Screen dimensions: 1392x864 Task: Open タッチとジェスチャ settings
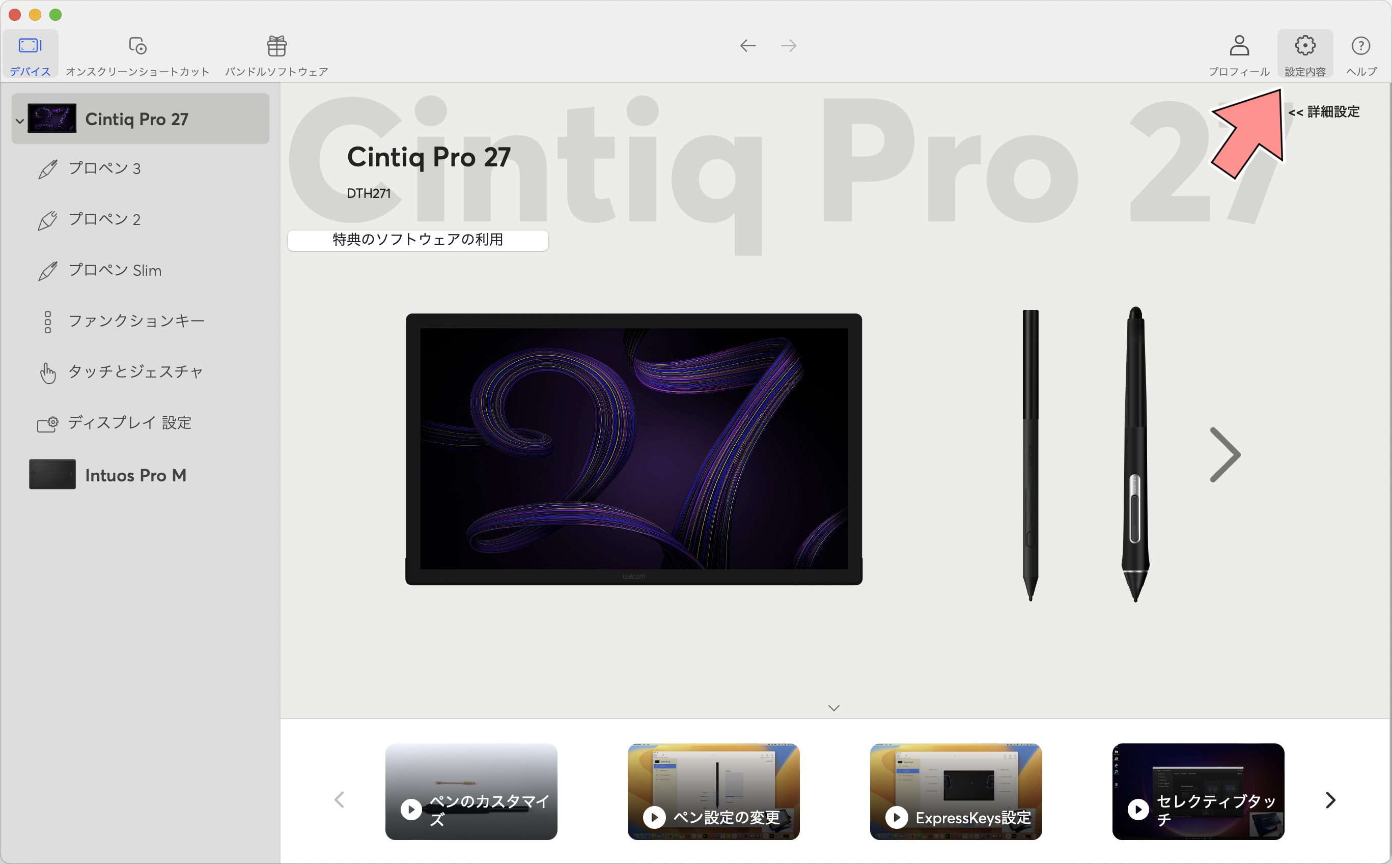coord(141,372)
